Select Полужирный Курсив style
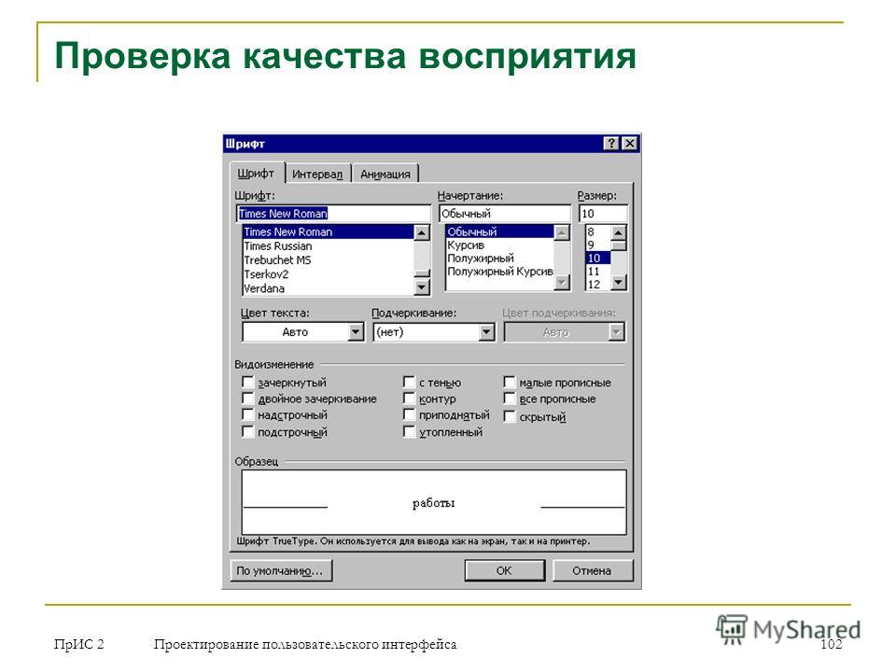This screenshot has width=896, height=672. pos(500,271)
